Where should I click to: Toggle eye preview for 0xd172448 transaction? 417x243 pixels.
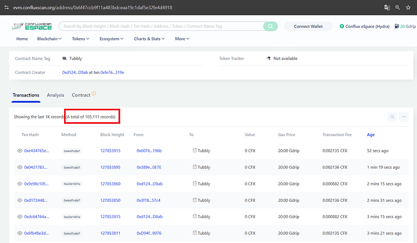20,200
